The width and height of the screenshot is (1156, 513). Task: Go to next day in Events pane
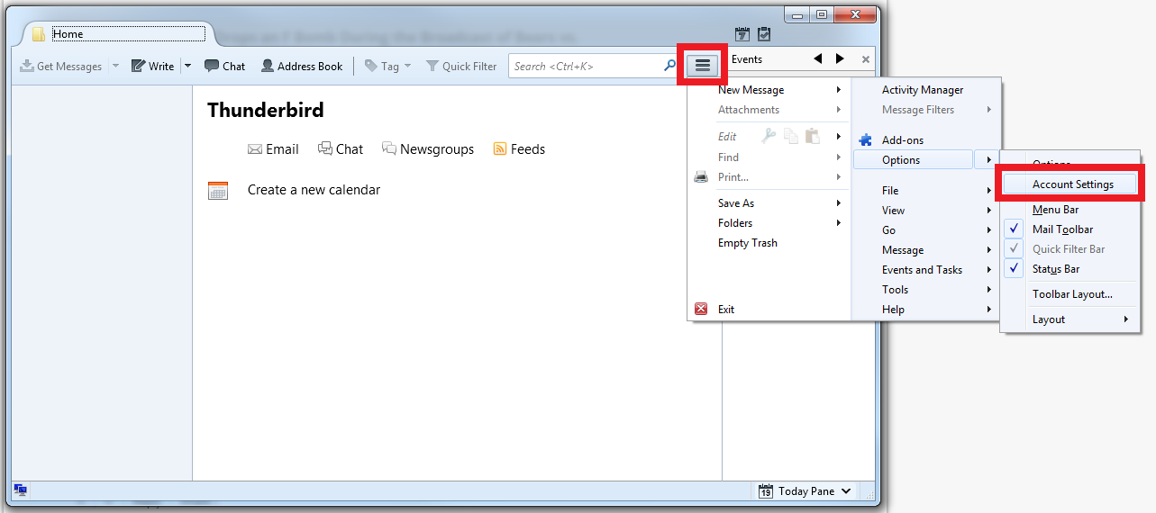click(x=840, y=58)
